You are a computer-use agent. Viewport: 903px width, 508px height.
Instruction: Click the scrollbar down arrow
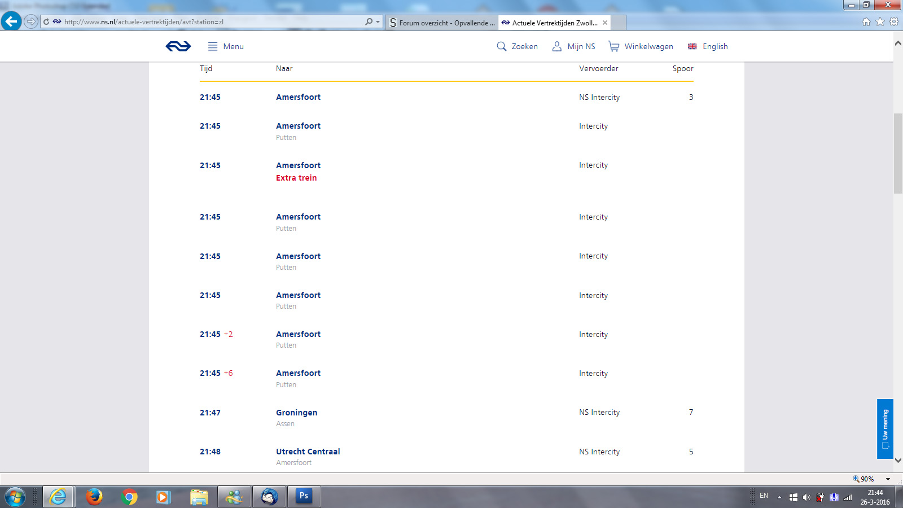898,460
